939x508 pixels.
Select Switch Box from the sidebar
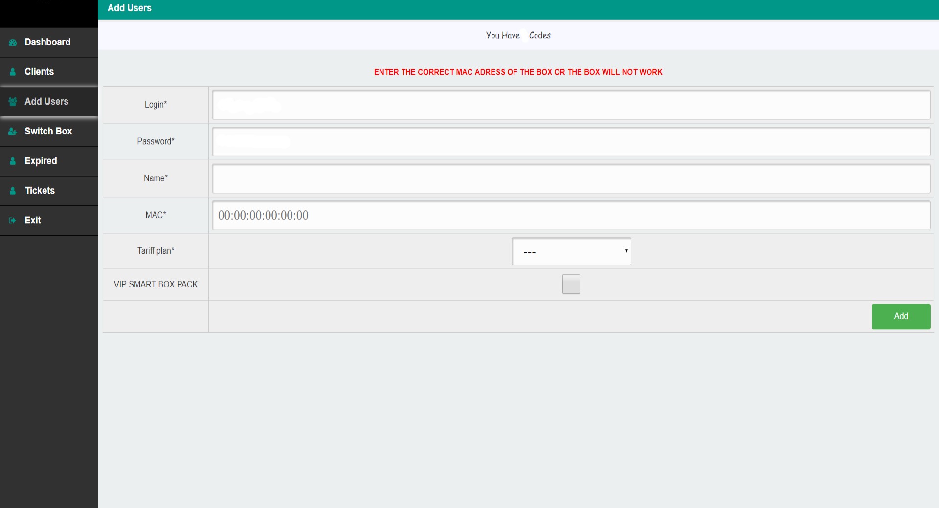(48, 131)
